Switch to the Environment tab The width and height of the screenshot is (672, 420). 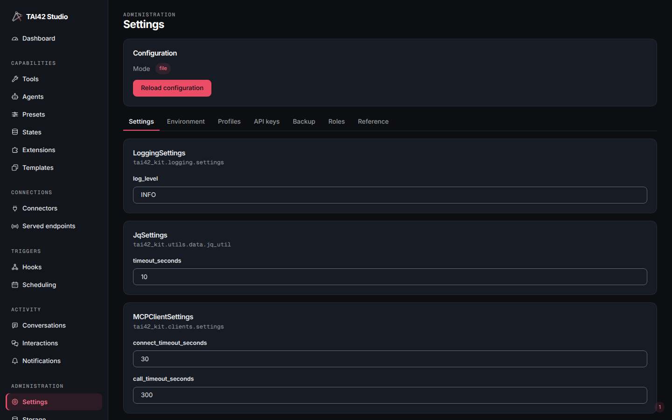coord(186,122)
